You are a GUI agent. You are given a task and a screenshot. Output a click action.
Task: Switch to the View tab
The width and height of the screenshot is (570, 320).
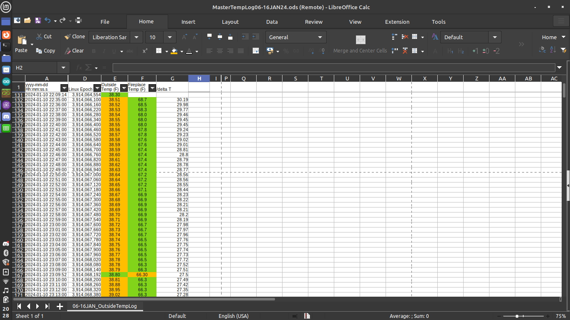[356, 22]
